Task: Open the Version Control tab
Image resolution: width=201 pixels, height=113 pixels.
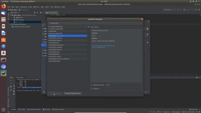Action: [x=34, y=110]
